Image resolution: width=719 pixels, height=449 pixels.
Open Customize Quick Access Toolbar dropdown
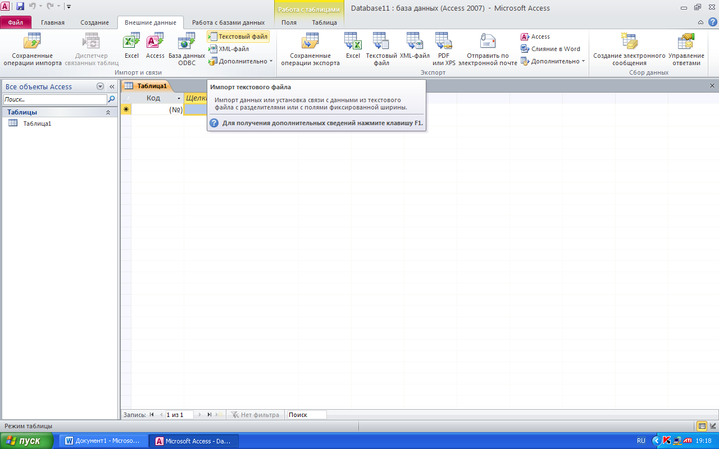coord(69,7)
